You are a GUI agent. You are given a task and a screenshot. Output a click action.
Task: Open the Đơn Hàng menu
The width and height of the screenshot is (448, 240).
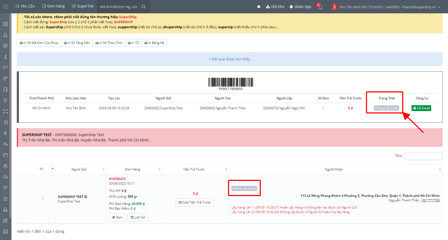click(x=54, y=6)
